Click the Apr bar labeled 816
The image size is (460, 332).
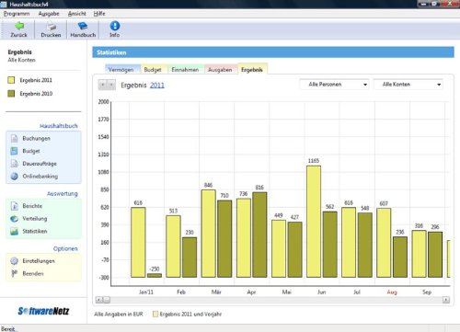pos(259,235)
